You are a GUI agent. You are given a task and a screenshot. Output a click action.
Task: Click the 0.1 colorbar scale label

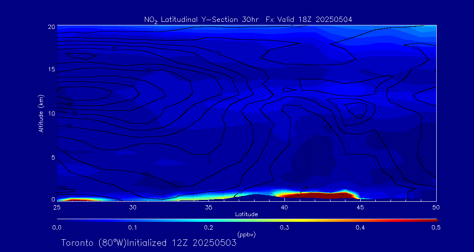133,227
